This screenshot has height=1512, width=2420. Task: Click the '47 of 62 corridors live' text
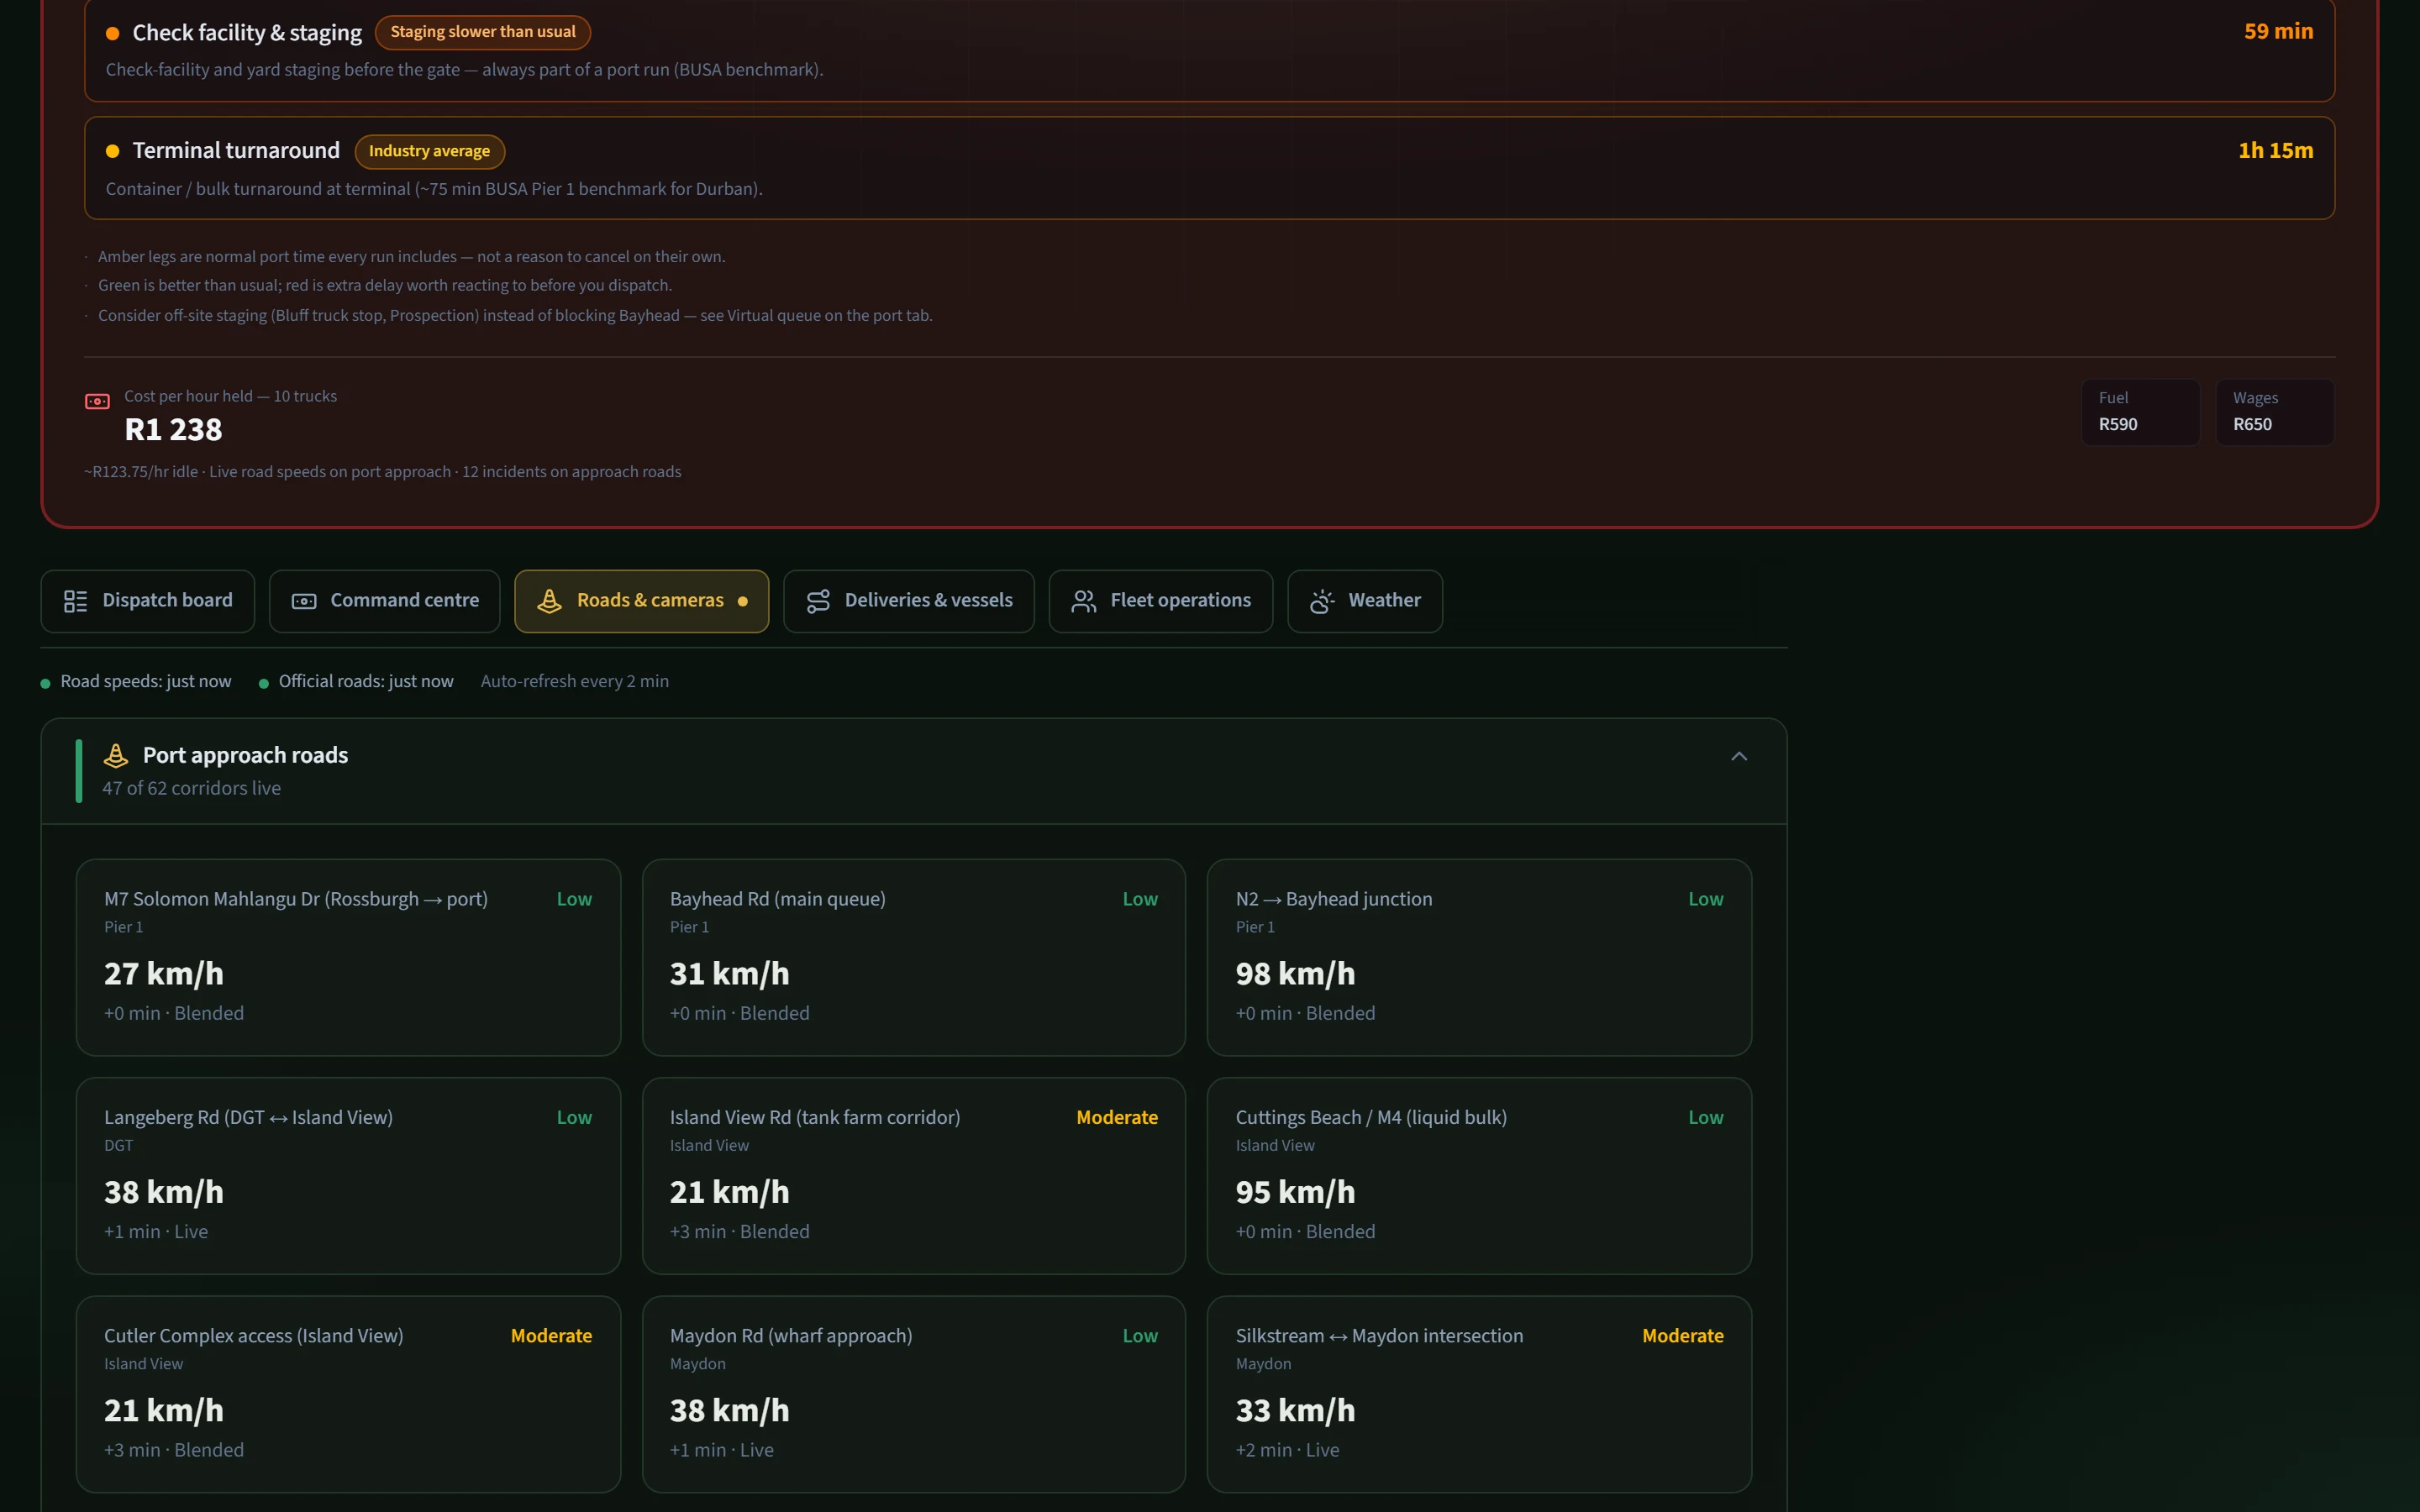pos(191,788)
